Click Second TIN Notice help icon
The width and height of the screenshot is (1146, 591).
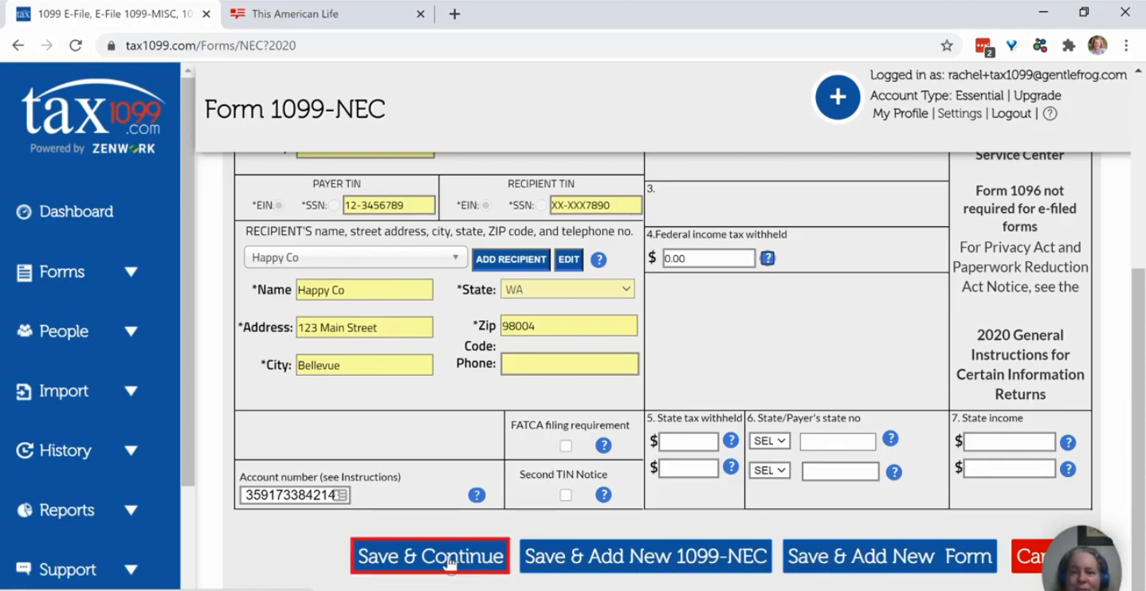point(603,495)
